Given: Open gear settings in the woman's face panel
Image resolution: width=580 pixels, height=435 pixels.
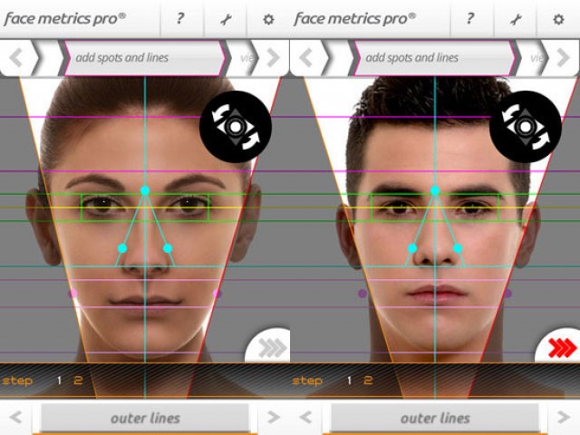Looking at the screenshot, I should point(268,19).
